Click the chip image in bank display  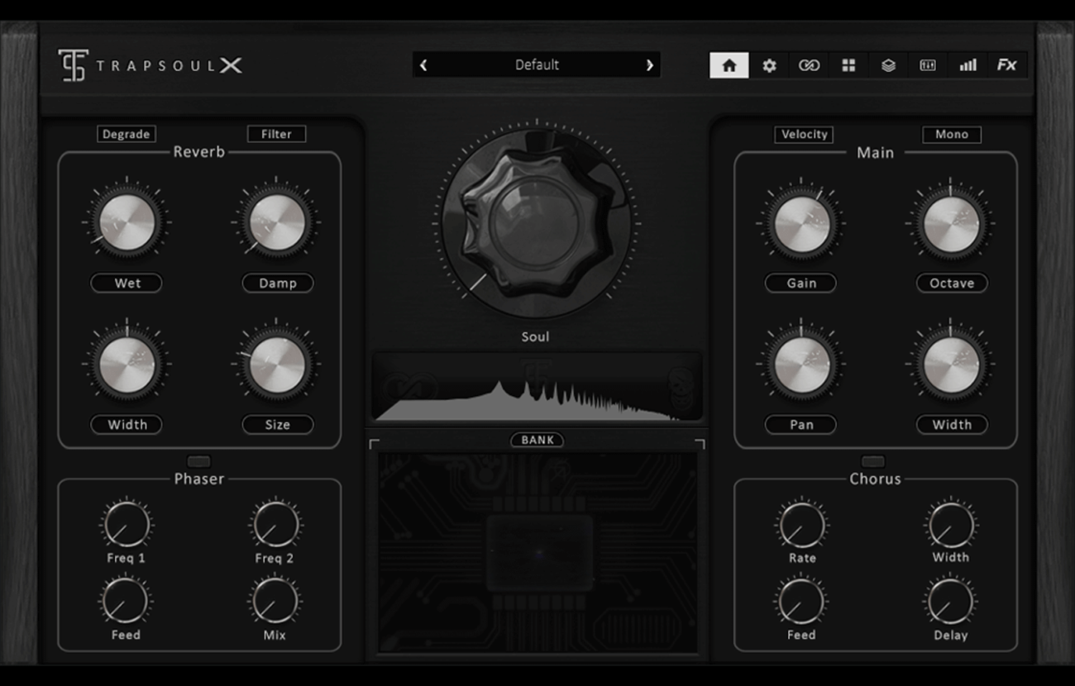pyautogui.click(x=539, y=552)
